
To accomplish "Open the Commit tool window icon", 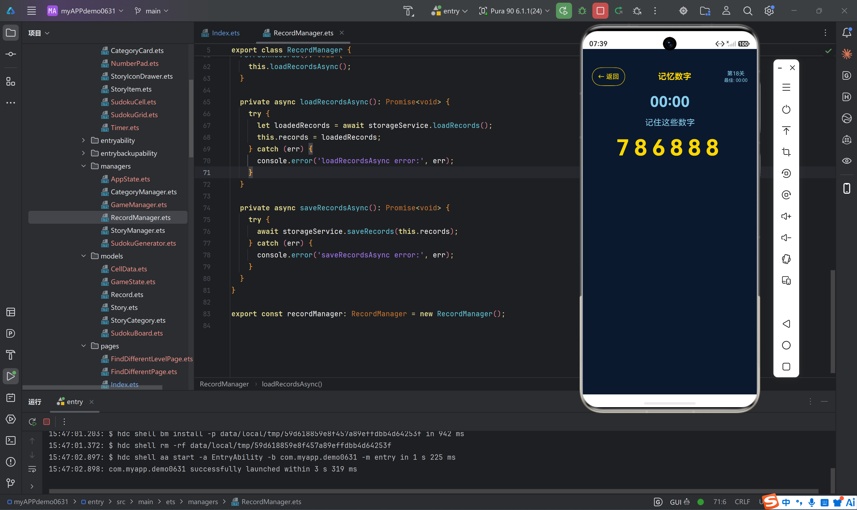I will pos(11,54).
